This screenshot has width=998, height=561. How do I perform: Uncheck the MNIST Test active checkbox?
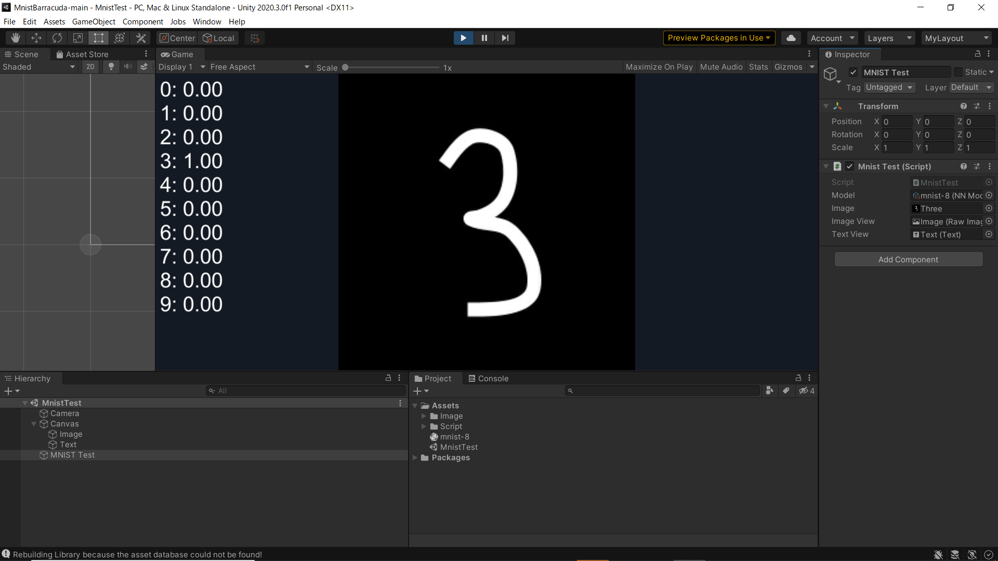click(x=853, y=72)
